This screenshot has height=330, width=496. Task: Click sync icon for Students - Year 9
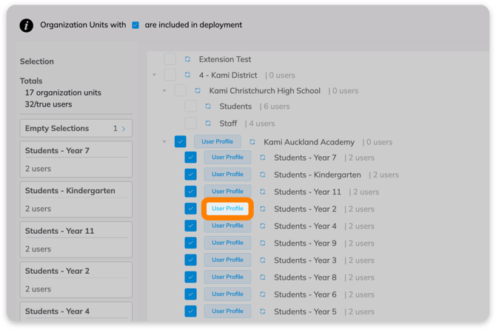coord(263,243)
